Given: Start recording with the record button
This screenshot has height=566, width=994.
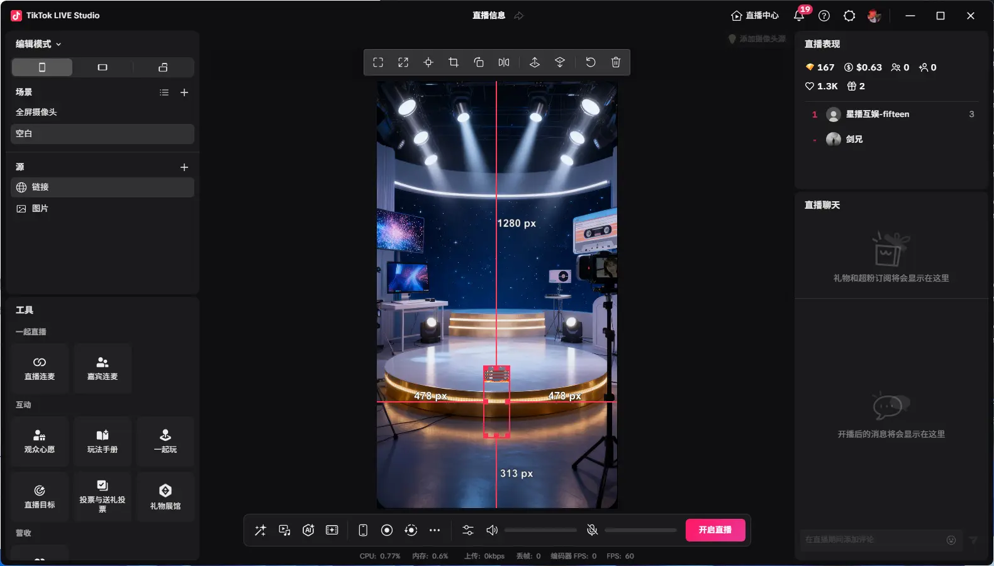Looking at the screenshot, I should pos(387,530).
